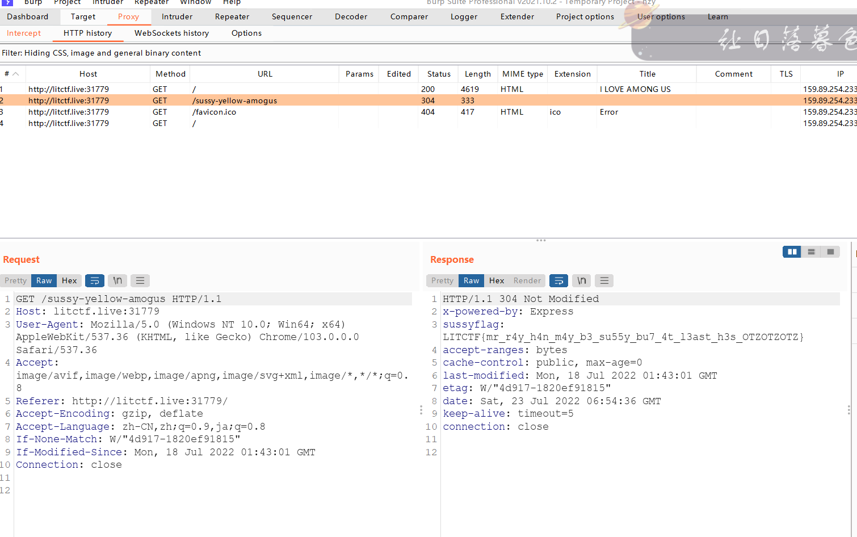Select top-bottom stacked layout icon
The image size is (857, 537).
click(811, 251)
